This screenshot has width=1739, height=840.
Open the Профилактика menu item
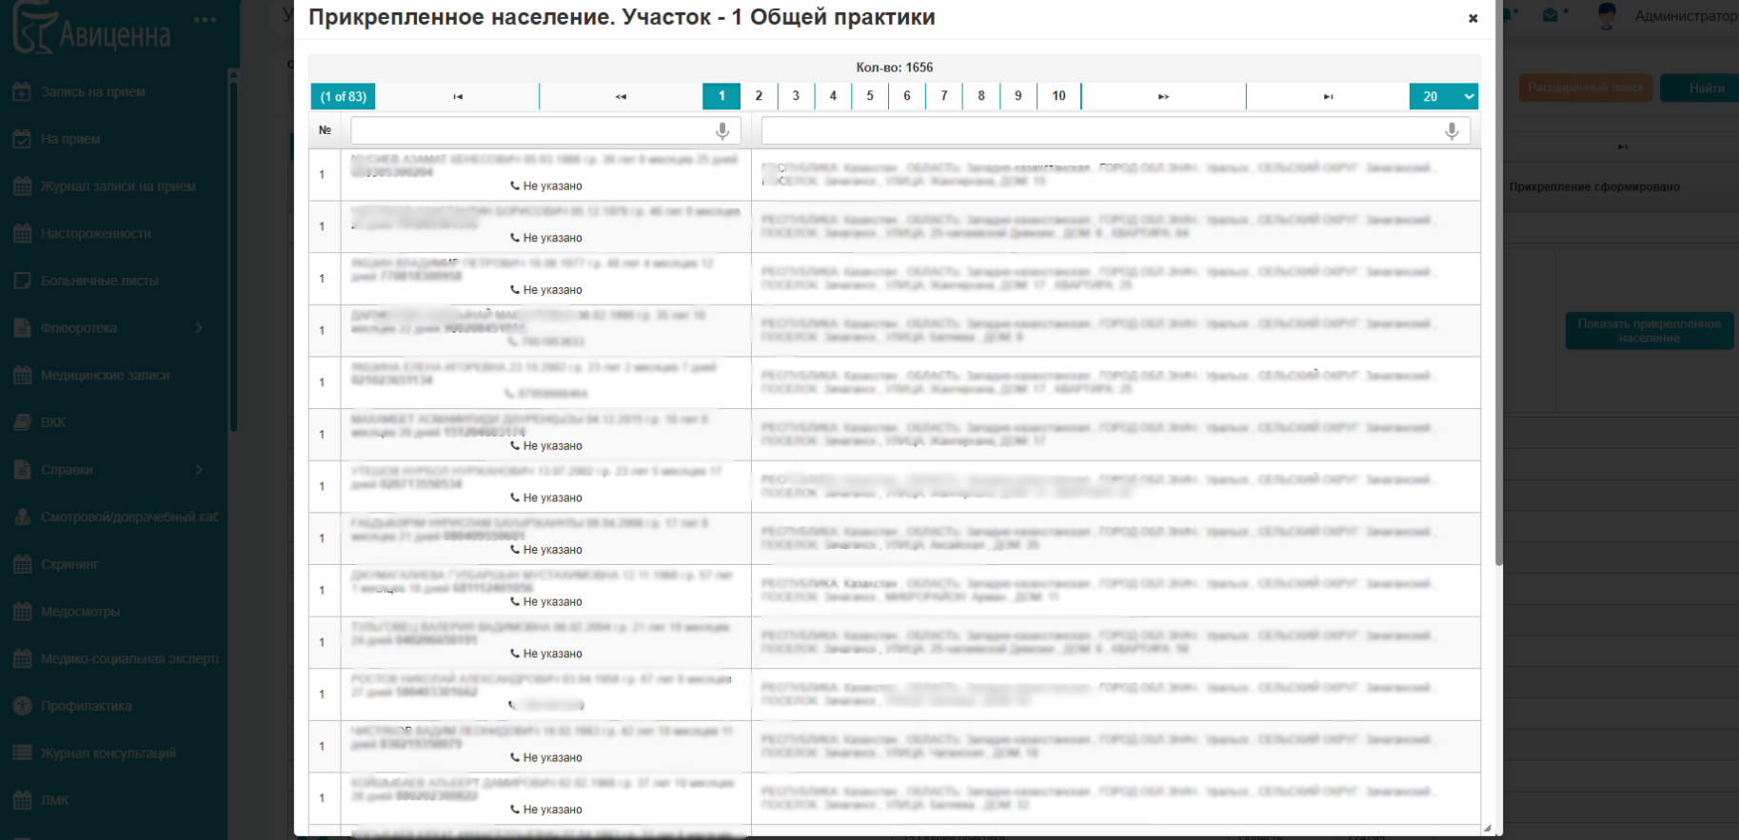[x=86, y=706]
